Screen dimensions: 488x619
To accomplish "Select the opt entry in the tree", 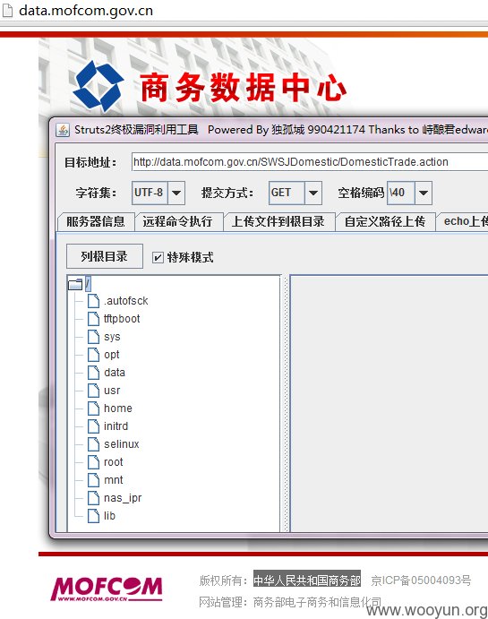I will [112, 355].
